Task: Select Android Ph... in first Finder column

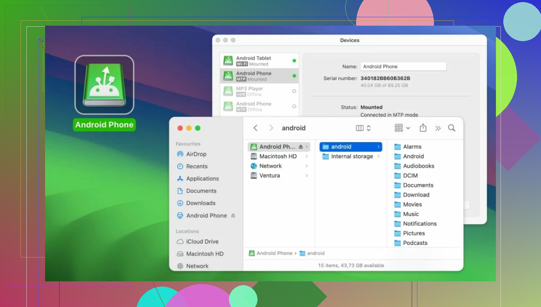Action: pyautogui.click(x=279, y=147)
